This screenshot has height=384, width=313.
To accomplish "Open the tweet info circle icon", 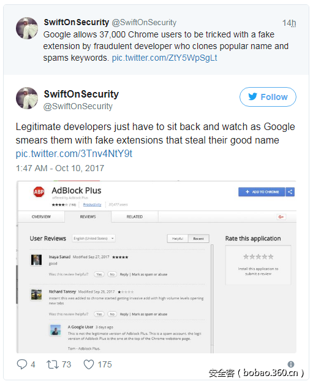I will coord(291,364).
